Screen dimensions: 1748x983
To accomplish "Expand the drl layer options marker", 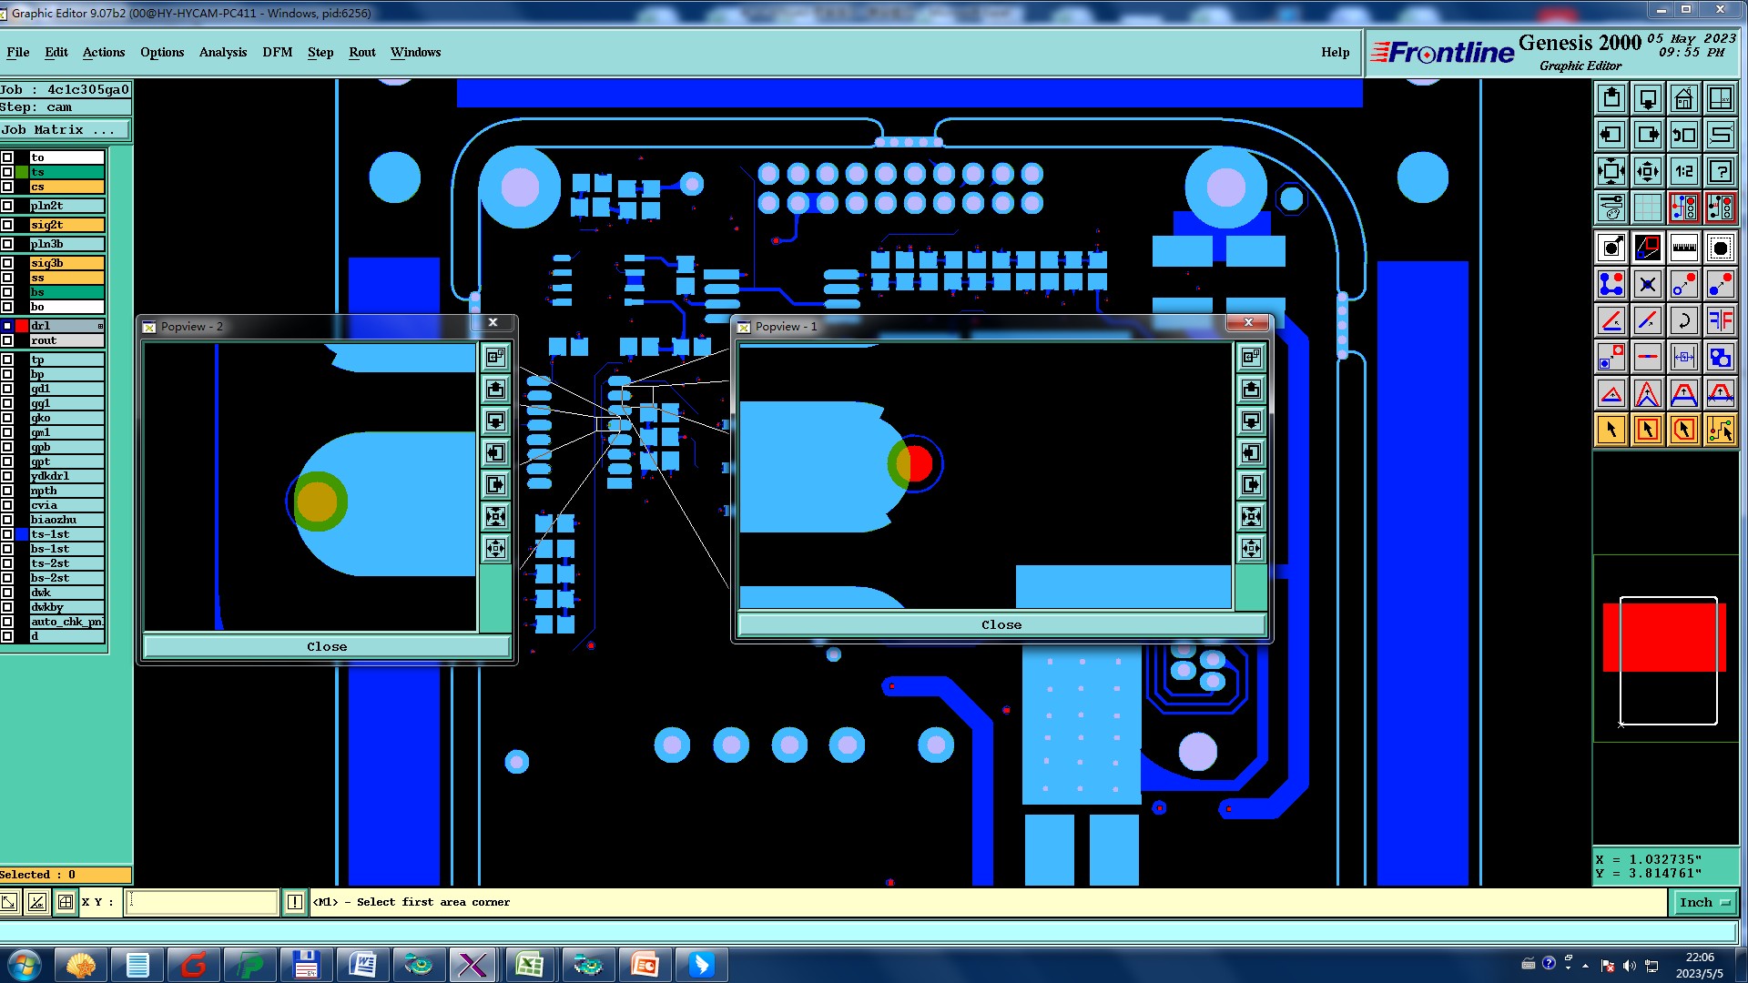I will [x=100, y=326].
